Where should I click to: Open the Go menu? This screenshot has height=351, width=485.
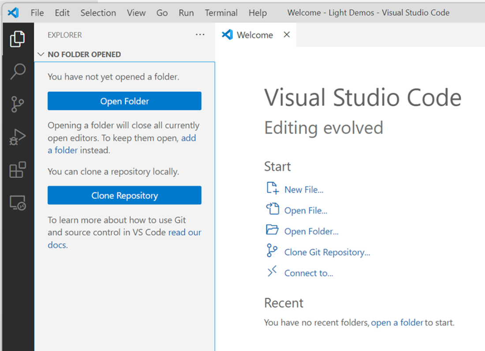point(162,13)
